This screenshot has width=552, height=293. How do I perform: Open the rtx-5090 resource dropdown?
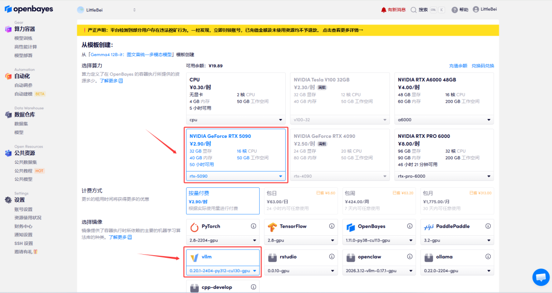point(236,176)
